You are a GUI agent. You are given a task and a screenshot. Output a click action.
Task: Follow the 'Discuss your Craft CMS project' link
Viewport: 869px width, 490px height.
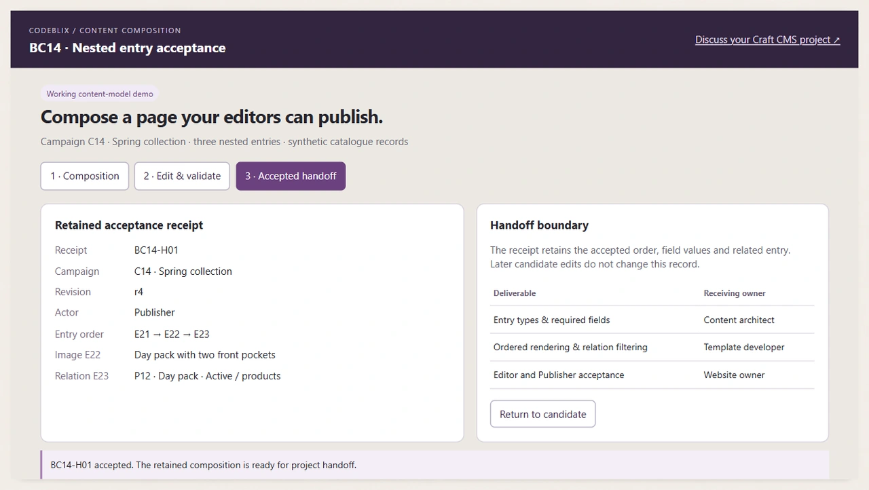point(768,39)
